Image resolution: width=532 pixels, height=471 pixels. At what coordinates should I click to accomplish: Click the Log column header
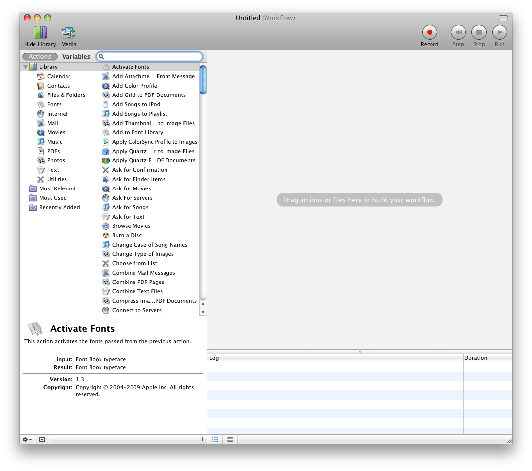[x=335, y=358]
